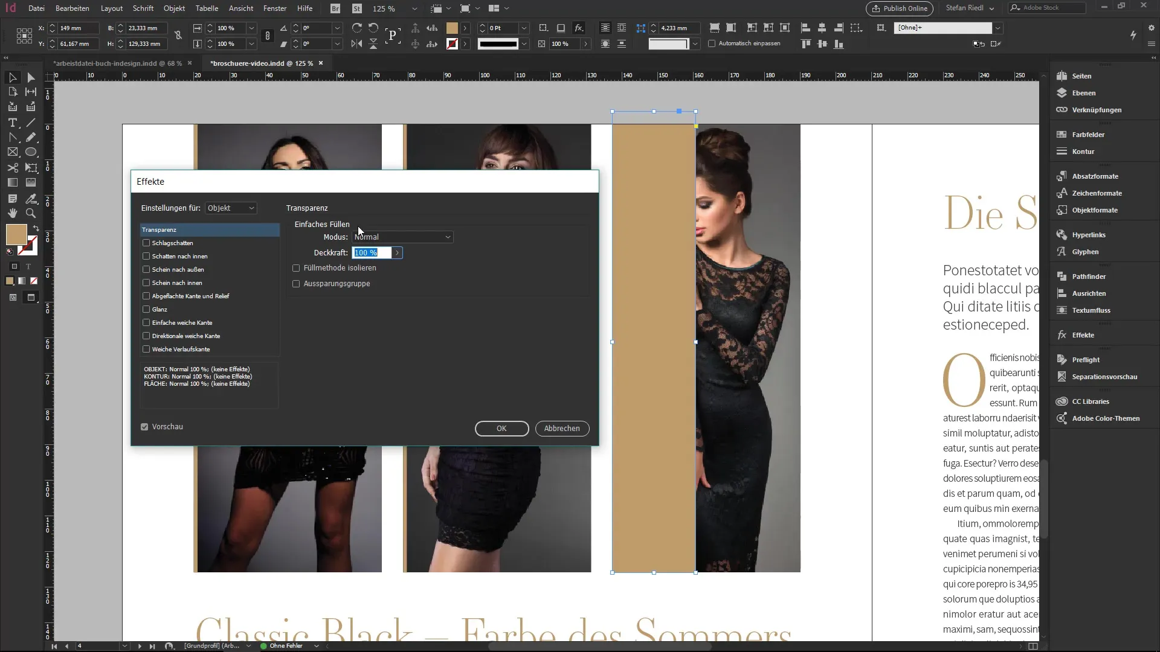
Task: Open the Objekt menu
Action: 174,8
